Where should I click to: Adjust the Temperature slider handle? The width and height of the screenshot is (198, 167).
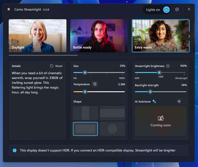pos(85,92)
